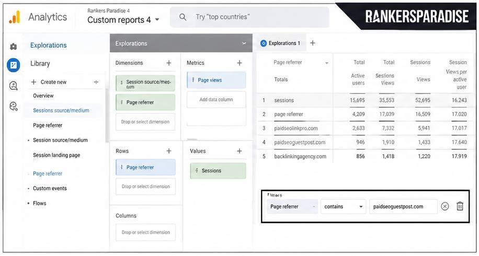Select the Page referrer dimension chip

[145, 102]
